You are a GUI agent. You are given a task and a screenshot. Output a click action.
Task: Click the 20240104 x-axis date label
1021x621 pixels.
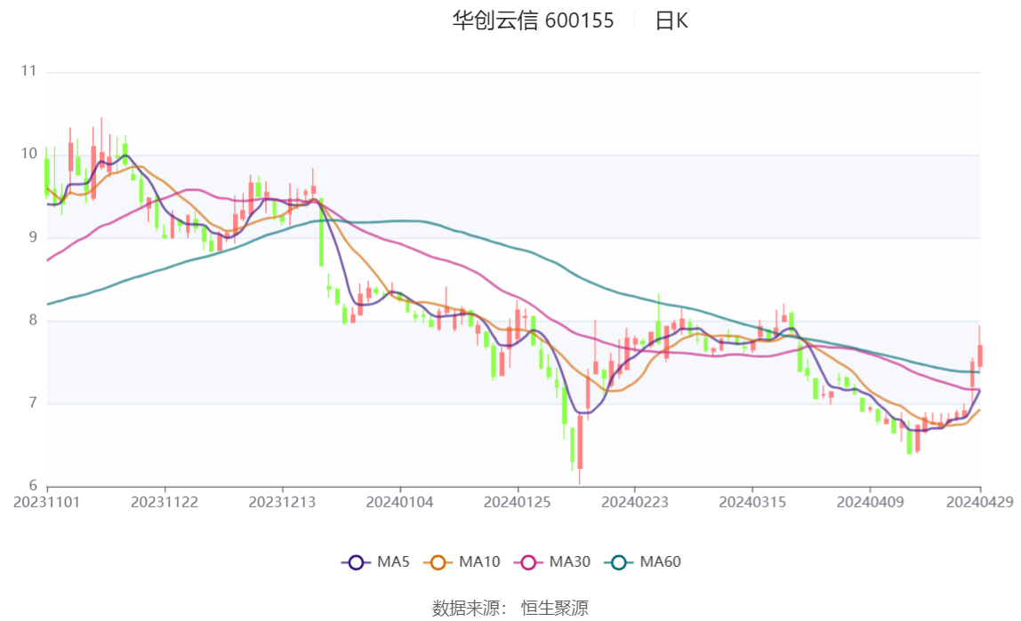(400, 503)
